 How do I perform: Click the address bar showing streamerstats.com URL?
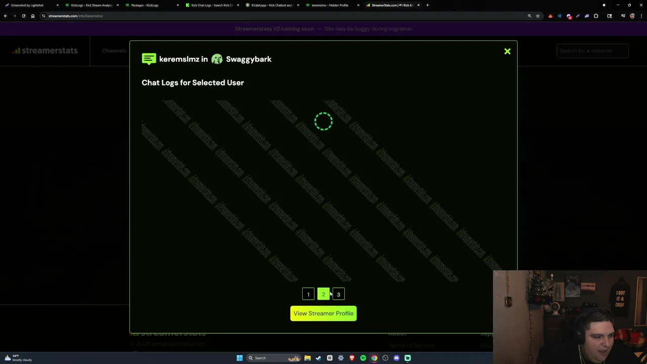pyautogui.click(x=283, y=16)
